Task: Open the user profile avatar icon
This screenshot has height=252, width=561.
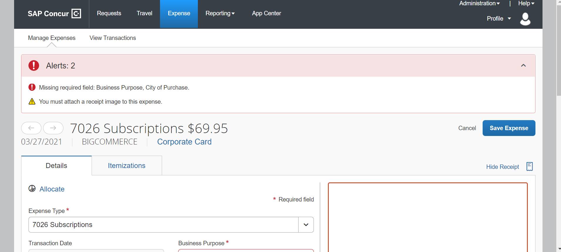Action: (525, 19)
